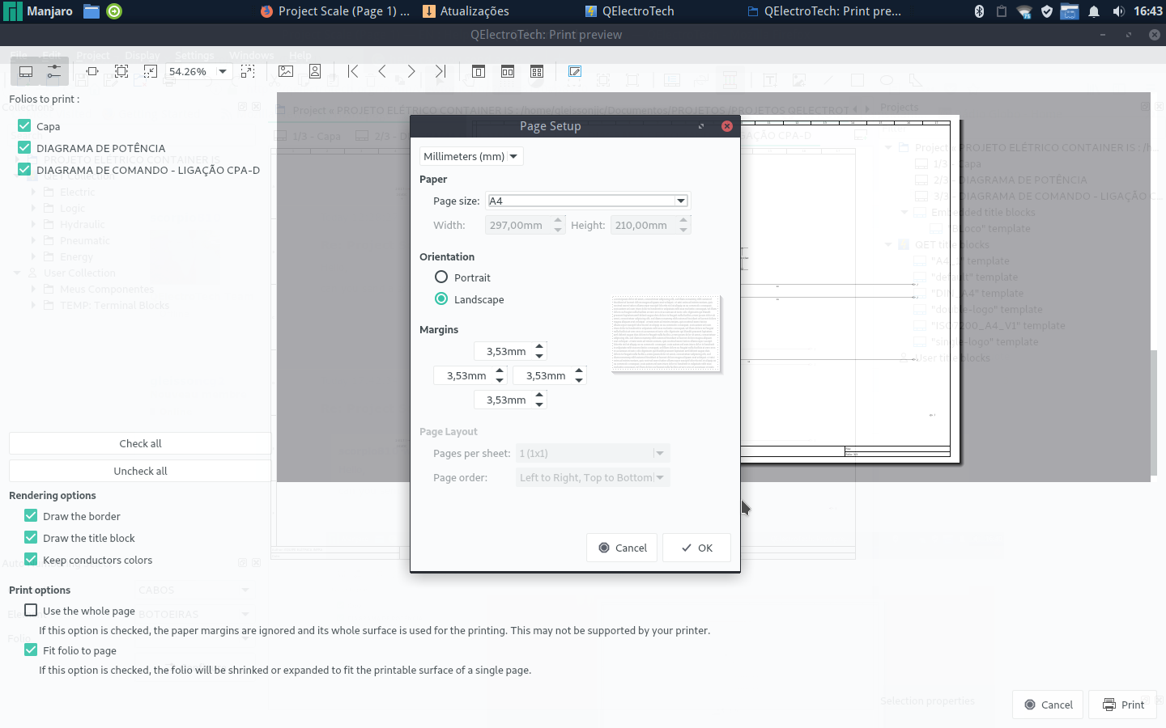The width and height of the screenshot is (1166, 728).
Task: Open the 54.26% zoom level dropdown
Action: tap(223, 71)
